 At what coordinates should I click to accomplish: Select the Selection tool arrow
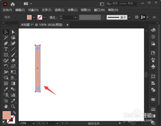pos(6,32)
